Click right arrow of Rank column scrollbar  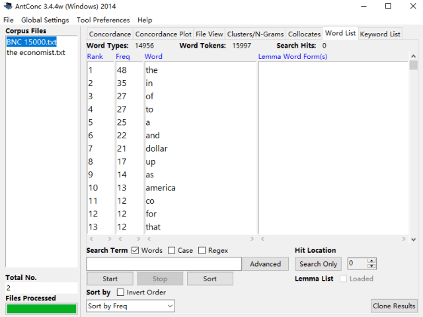110,239
